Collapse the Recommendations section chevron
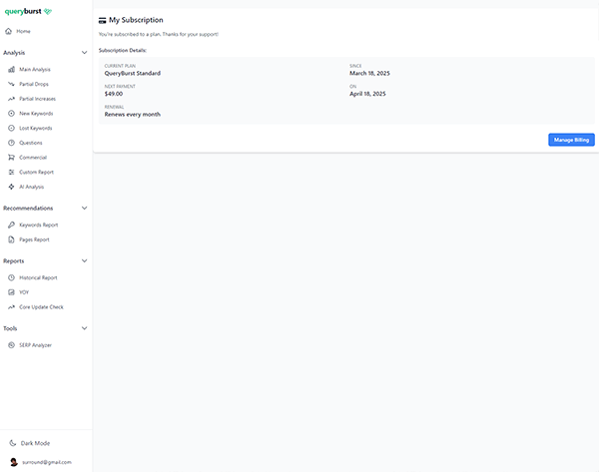Viewport: 599px width, 472px height. (85, 209)
